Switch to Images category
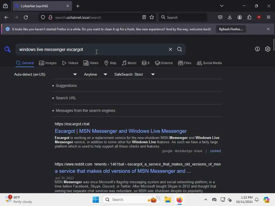The width and height of the screenshot is (275, 206). (x=48, y=63)
